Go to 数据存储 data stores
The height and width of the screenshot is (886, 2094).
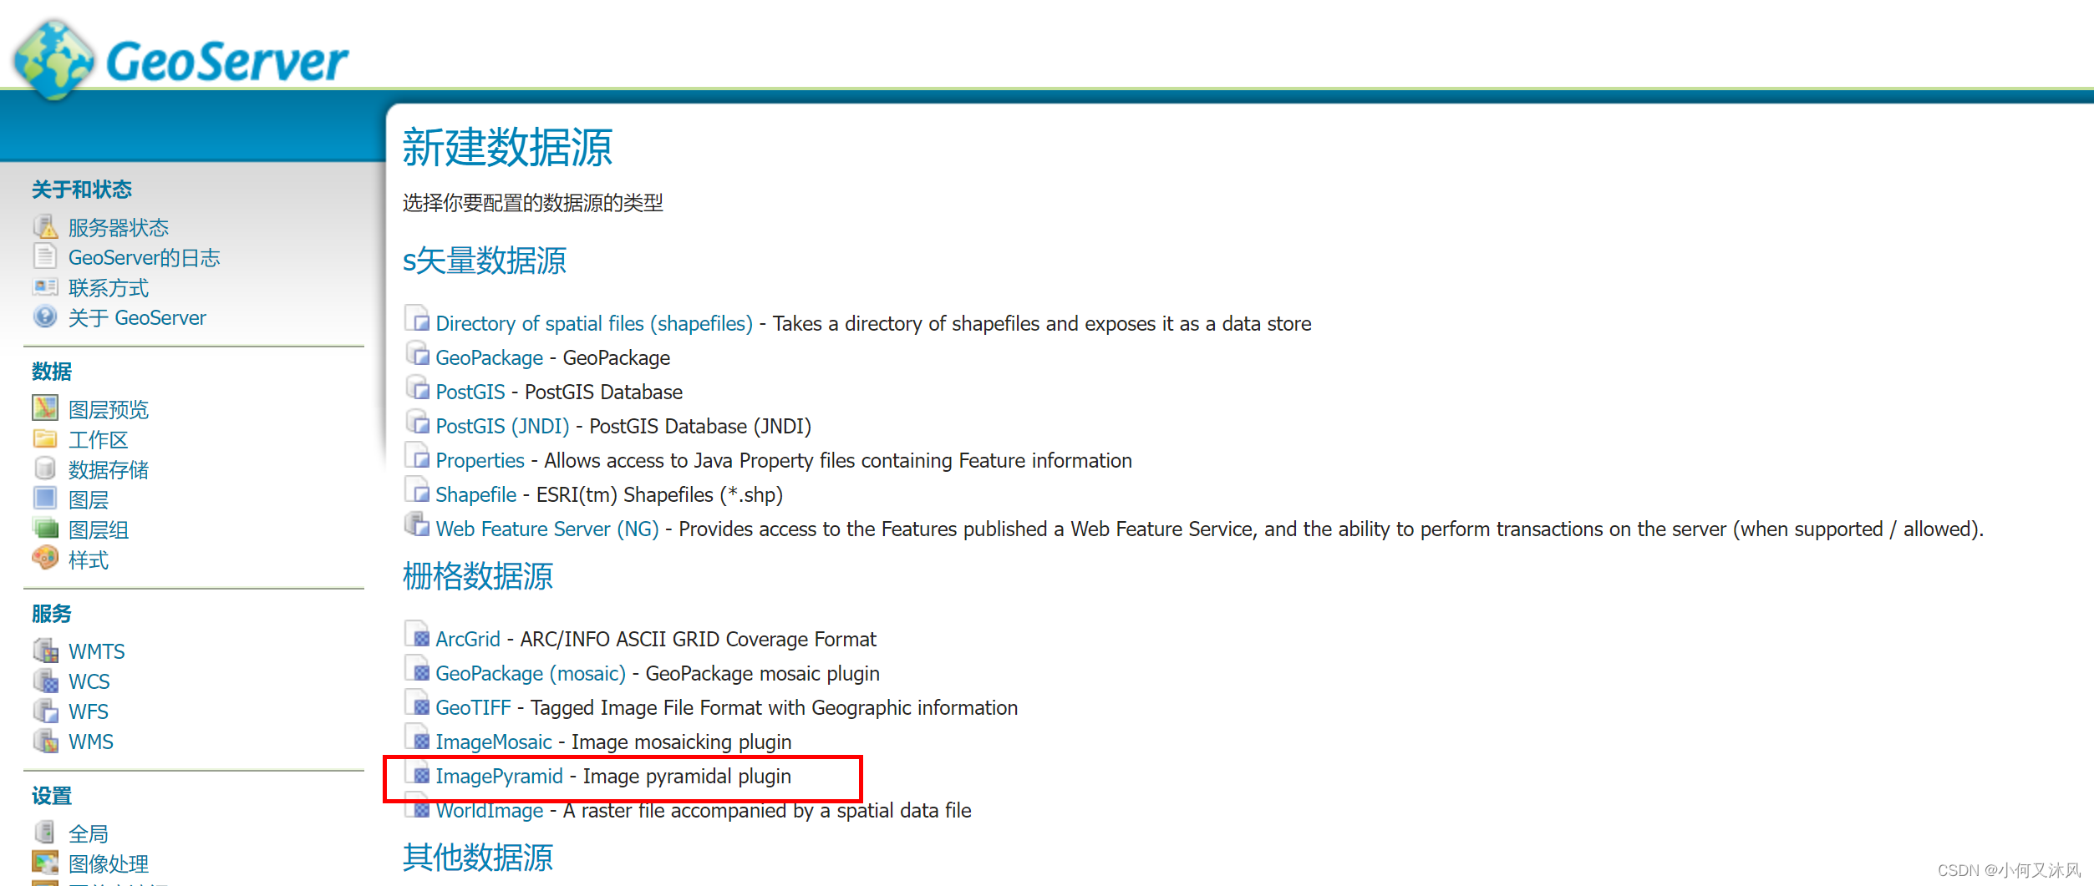(x=108, y=470)
